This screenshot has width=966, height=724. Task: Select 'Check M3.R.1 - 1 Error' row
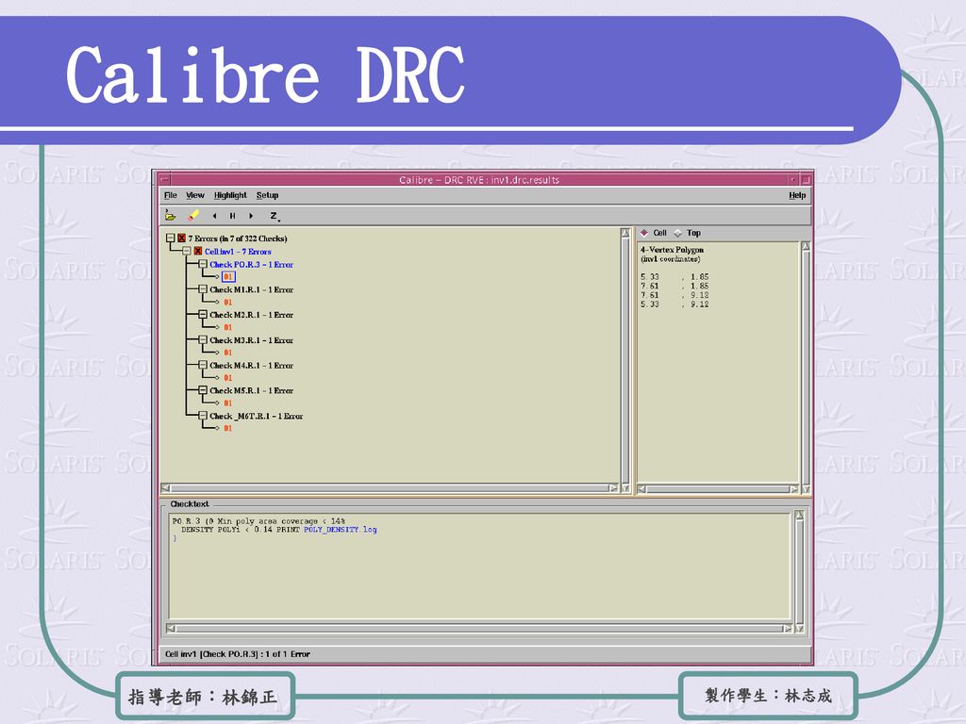pyautogui.click(x=251, y=339)
